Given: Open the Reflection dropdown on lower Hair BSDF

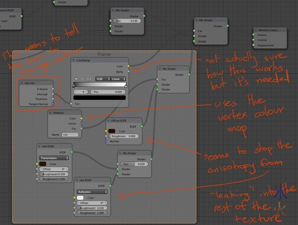Looking at the screenshot, I should [x=92, y=192].
